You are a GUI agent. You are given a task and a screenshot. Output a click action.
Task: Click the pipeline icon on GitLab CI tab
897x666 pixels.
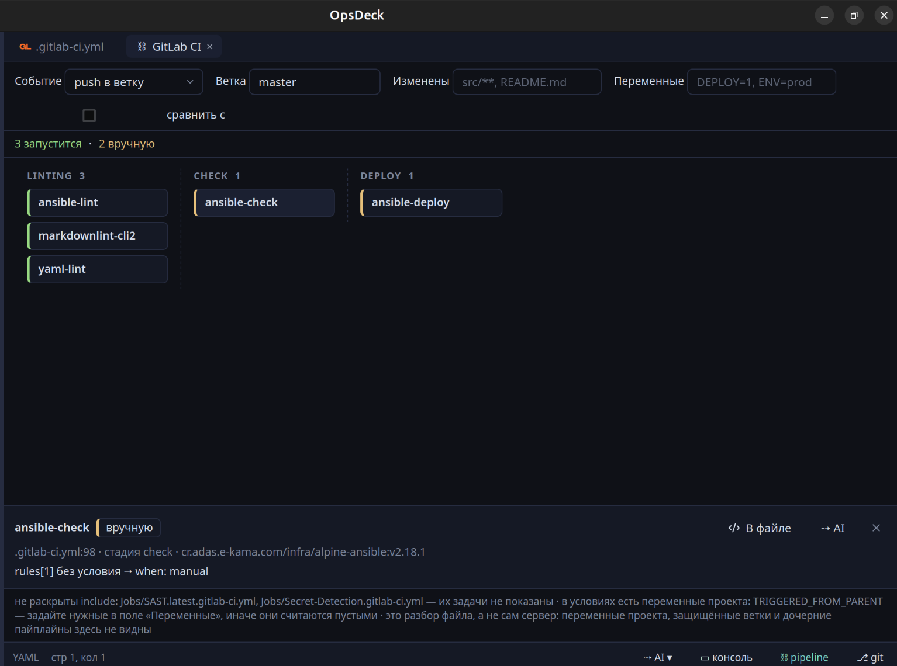pyautogui.click(x=142, y=47)
